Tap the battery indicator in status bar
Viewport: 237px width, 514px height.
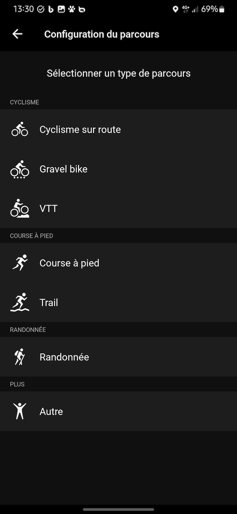222,9
